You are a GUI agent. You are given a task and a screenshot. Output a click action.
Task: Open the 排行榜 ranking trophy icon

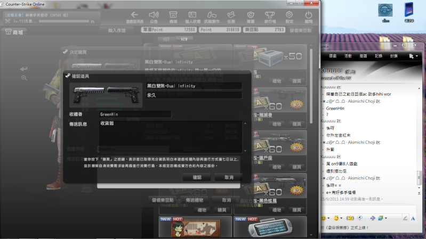point(270,15)
